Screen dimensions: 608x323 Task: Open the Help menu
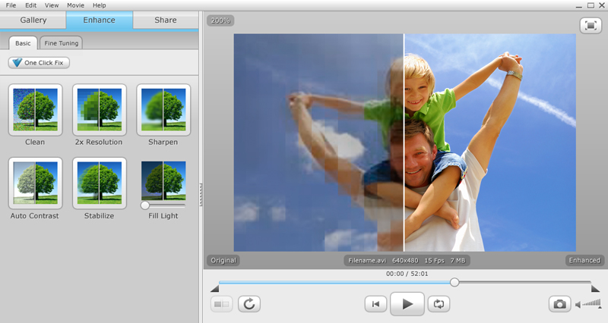pyautogui.click(x=100, y=5)
